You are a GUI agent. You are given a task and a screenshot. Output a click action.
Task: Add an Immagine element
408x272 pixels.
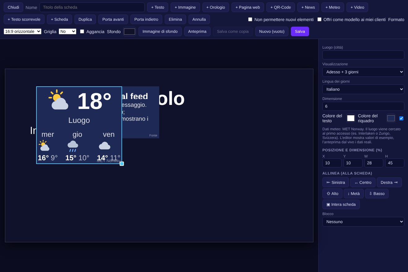185,7
